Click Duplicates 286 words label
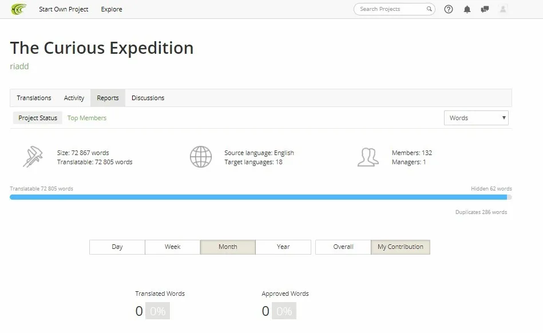 tap(481, 212)
